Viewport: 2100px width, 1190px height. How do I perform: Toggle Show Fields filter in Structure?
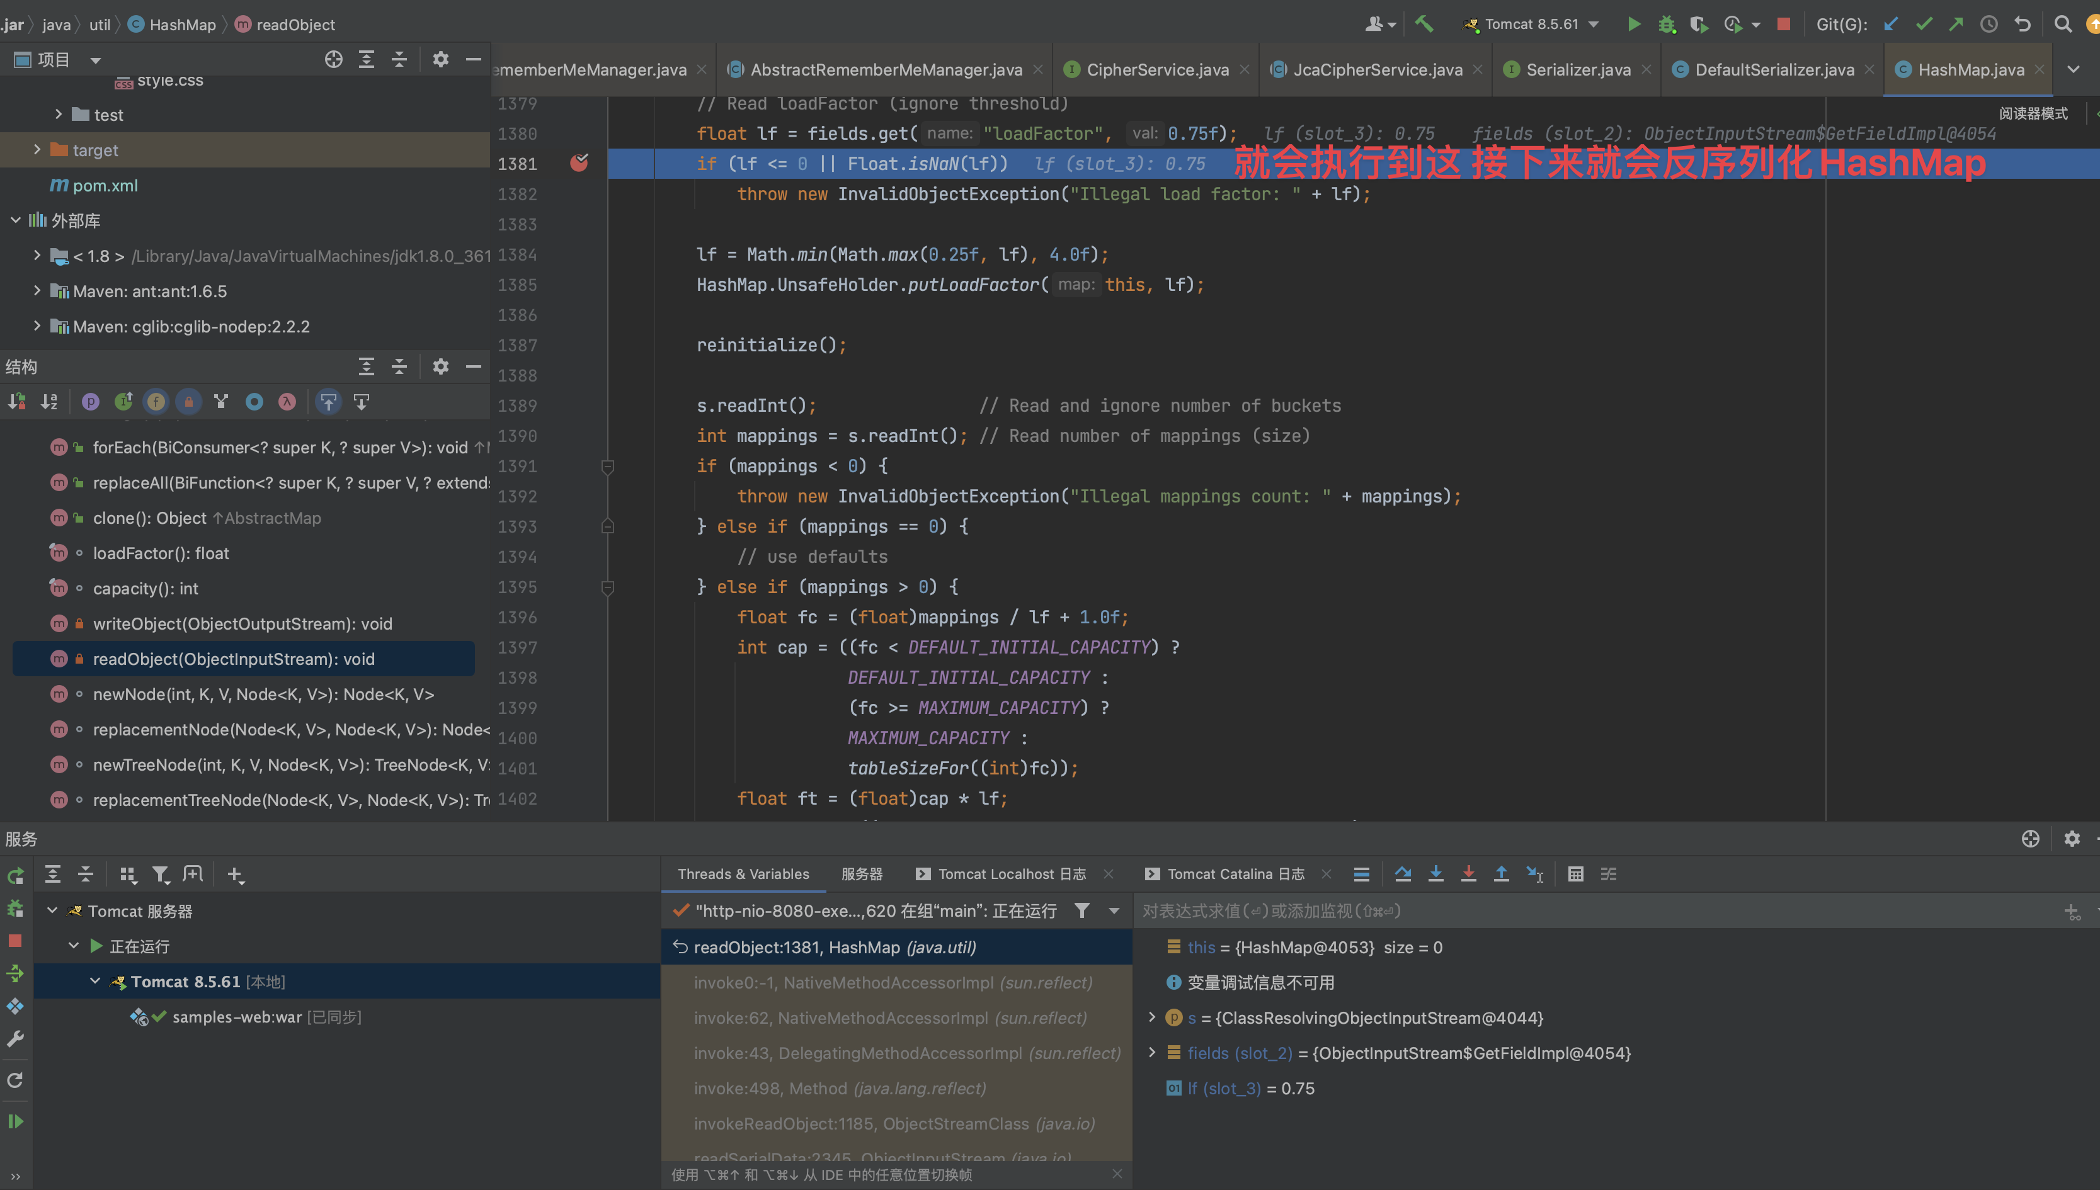pos(156,401)
